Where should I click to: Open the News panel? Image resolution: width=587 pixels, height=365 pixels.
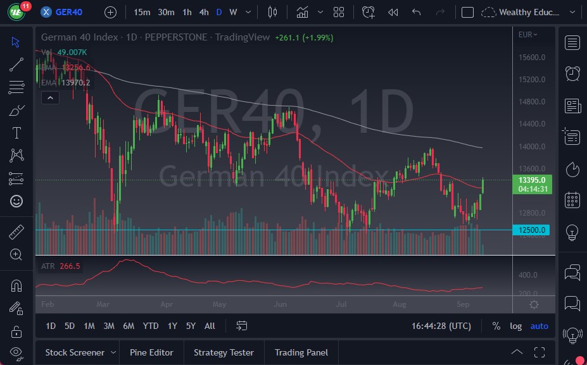tap(572, 105)
